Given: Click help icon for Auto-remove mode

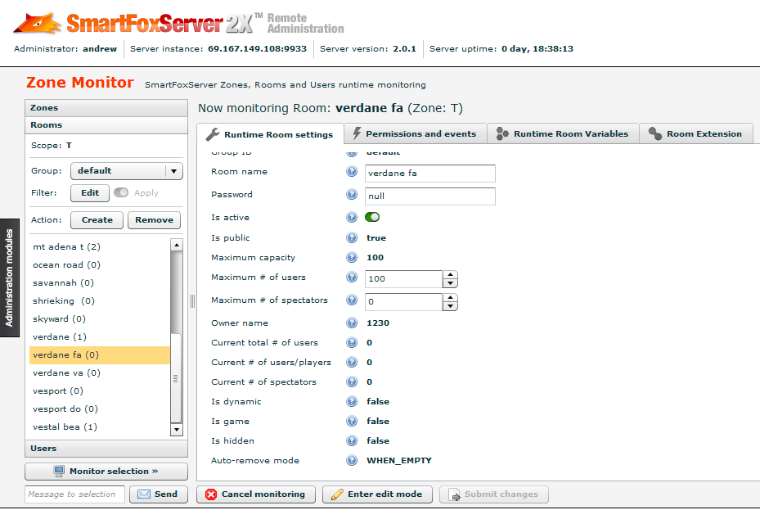Looking at the screenshot, I should (352, 461).
